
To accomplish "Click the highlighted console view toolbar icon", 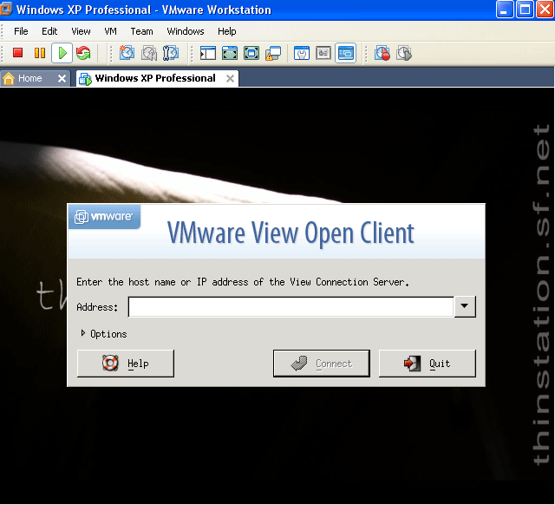I will 345,53.
